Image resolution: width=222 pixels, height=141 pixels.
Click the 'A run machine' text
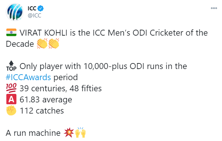click(x=33, y=133)
